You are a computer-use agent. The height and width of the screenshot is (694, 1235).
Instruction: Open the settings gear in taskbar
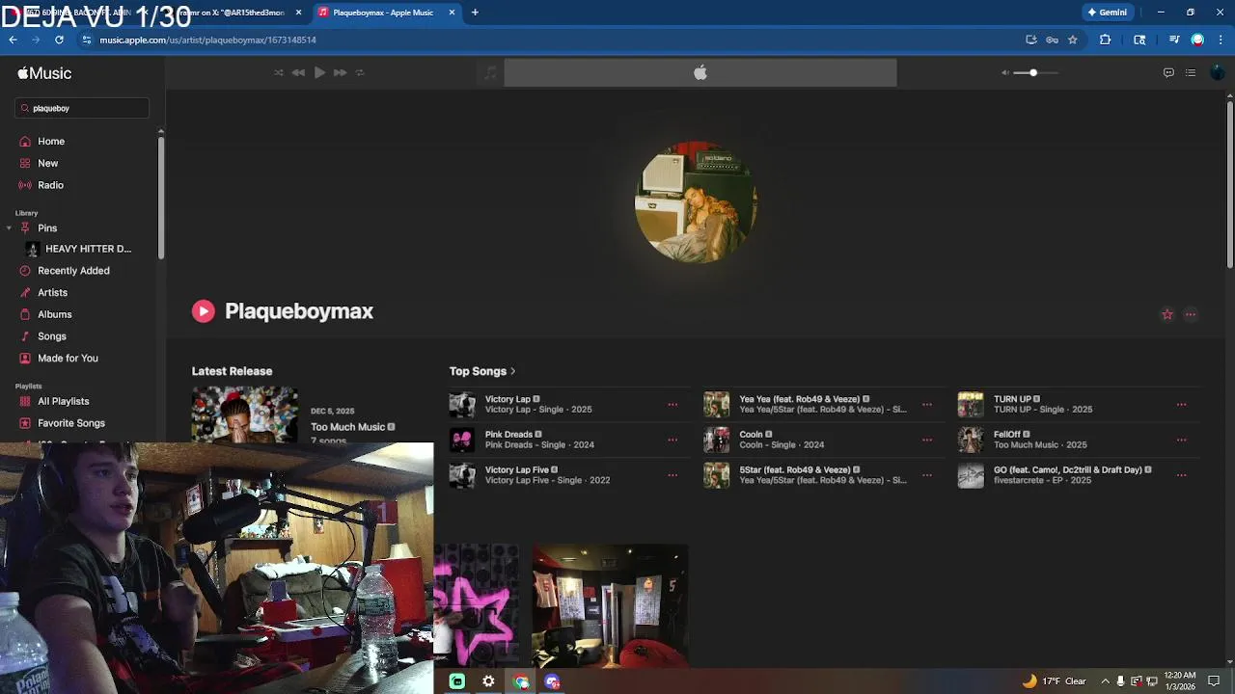(489, 681)
